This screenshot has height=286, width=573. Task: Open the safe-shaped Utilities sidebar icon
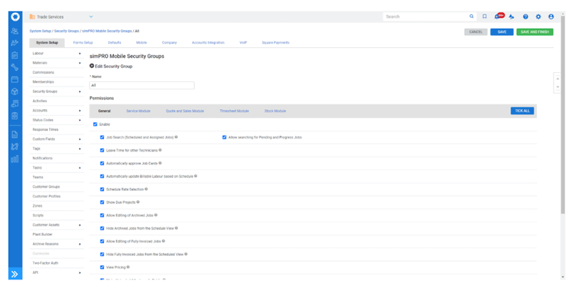click(x=15, y=116)
